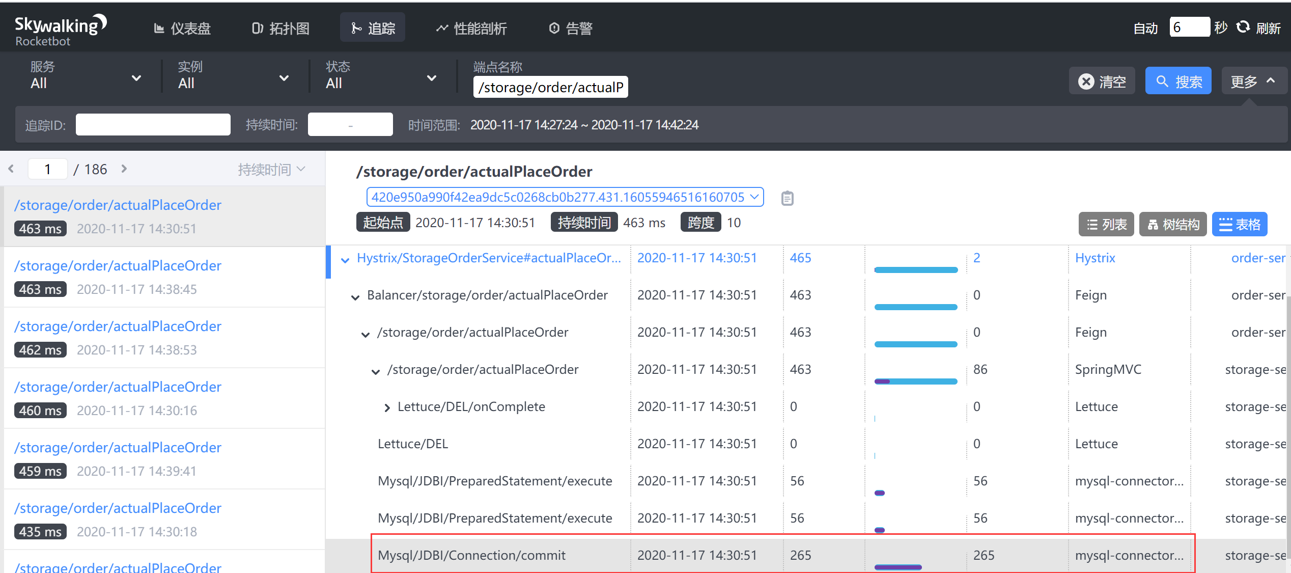The height and width of the screenshot is (573, 1291).
Task: Open the 性能剖析 profiling tab
Action: 471,29
